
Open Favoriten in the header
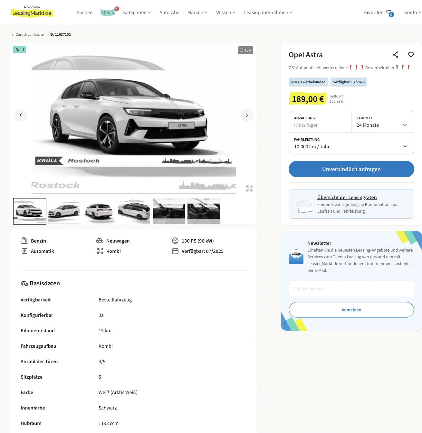point(373,13)
